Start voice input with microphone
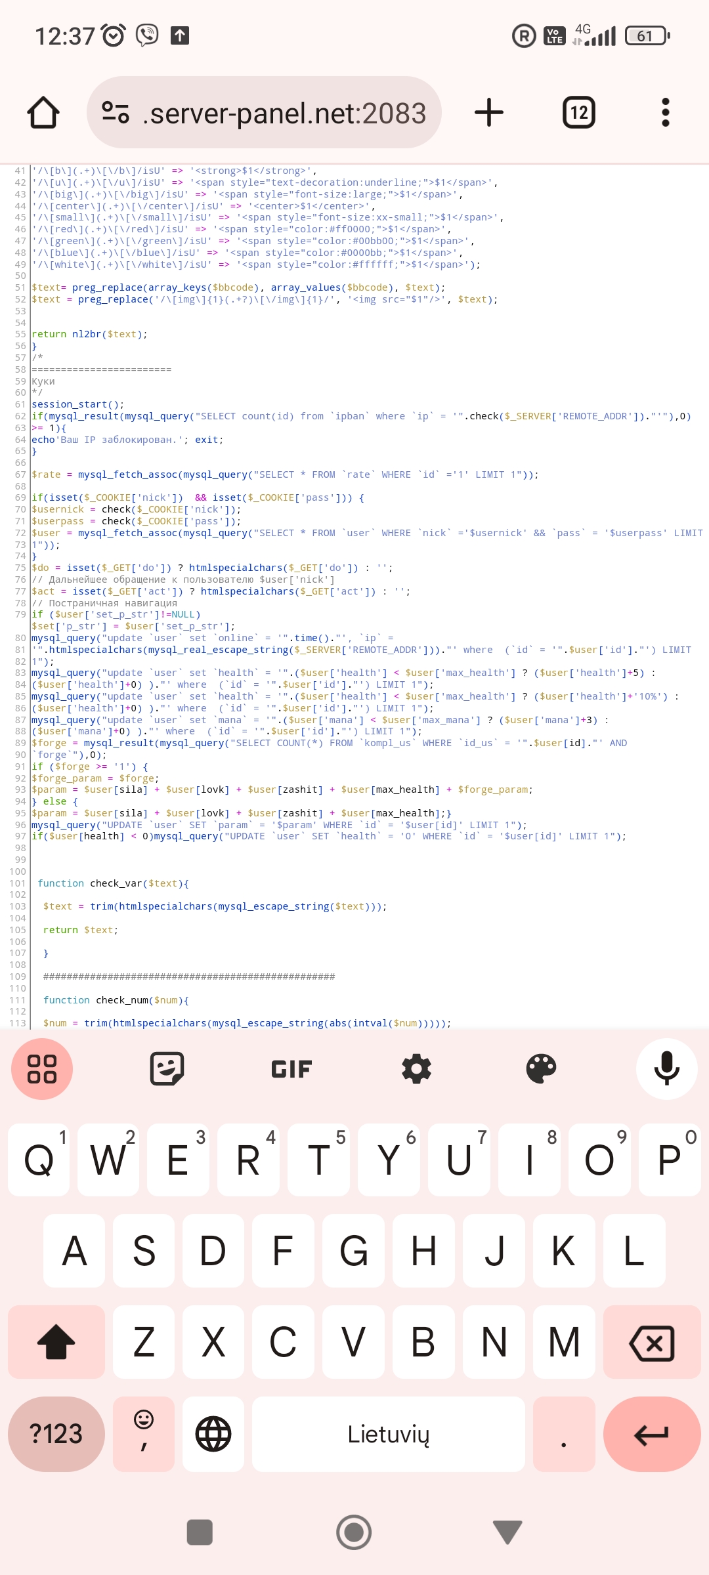 666,1069
